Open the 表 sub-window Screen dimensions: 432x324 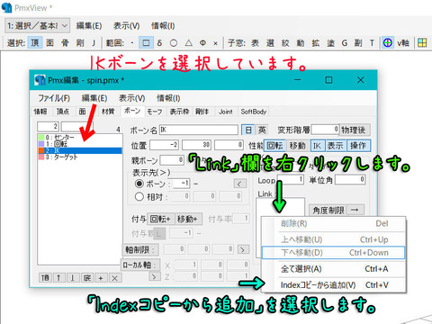click(255, 43)
